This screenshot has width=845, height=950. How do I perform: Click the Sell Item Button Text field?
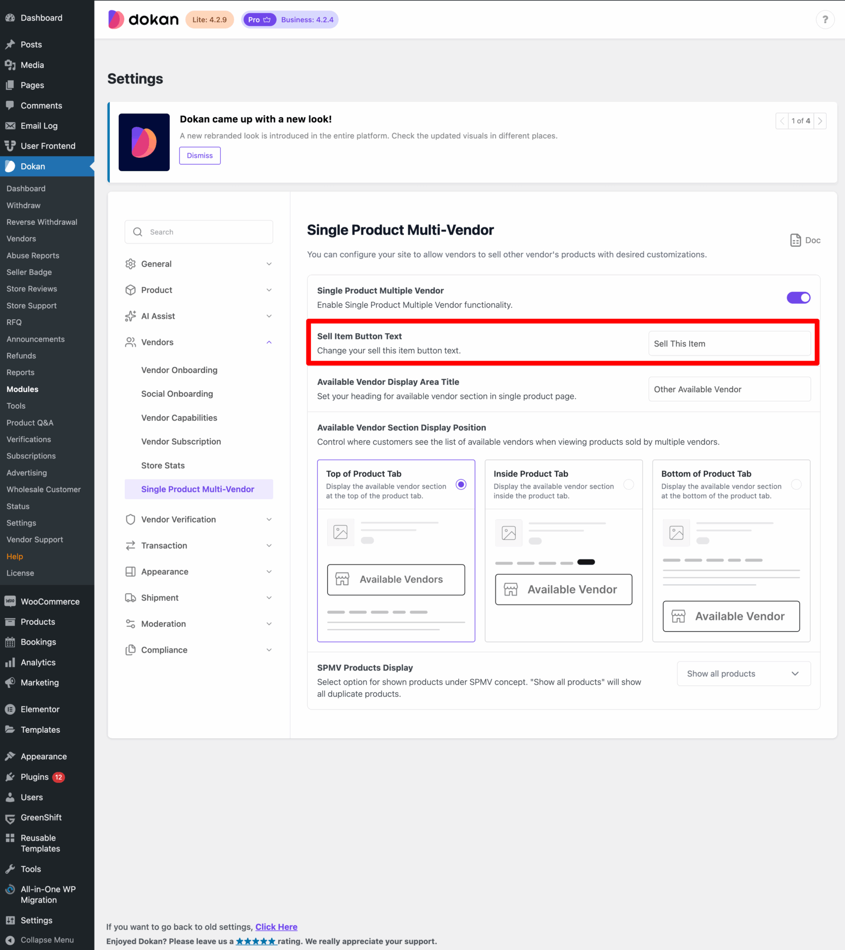pos(729,343)
